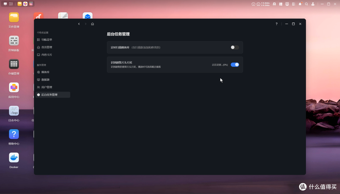Close the media app window
This screenshot has width=340, height=194.
[x=300, y=24]
